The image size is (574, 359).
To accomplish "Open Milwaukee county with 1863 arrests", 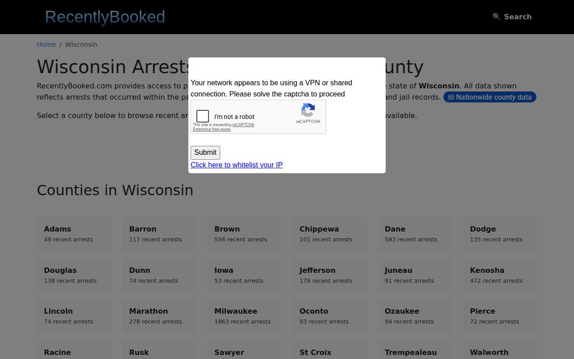I will (x=244, y=316).
